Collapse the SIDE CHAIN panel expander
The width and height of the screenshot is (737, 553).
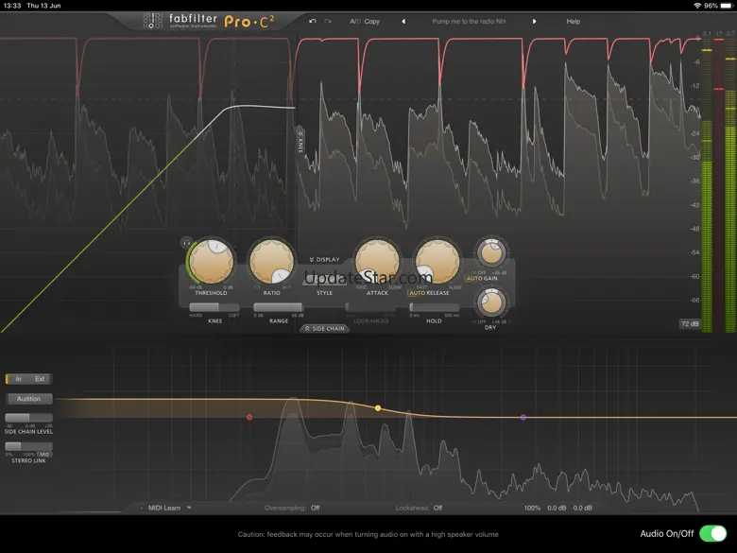coord(325,329)
